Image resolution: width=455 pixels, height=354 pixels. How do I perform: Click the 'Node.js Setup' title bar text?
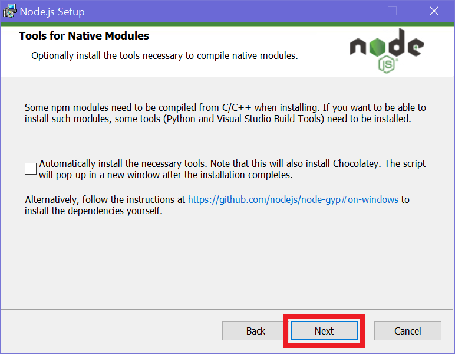(52, 11)
